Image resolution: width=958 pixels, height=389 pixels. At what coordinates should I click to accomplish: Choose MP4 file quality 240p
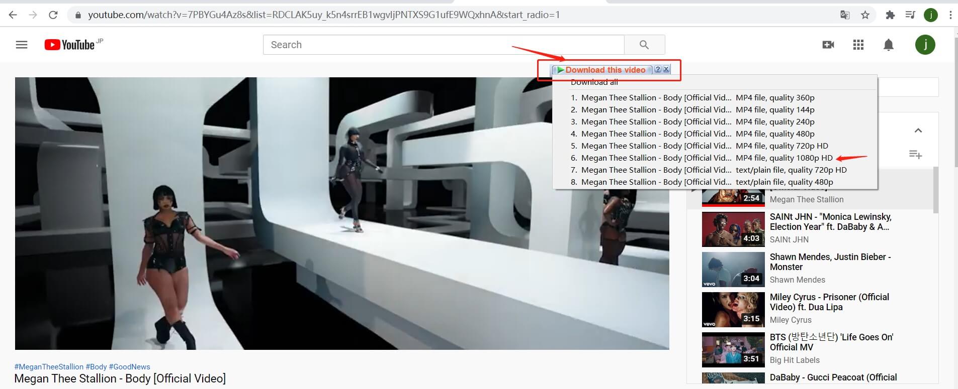click(x=715, y=121)
